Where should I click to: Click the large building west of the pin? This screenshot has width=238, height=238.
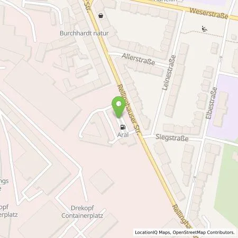tap(43, 95)
